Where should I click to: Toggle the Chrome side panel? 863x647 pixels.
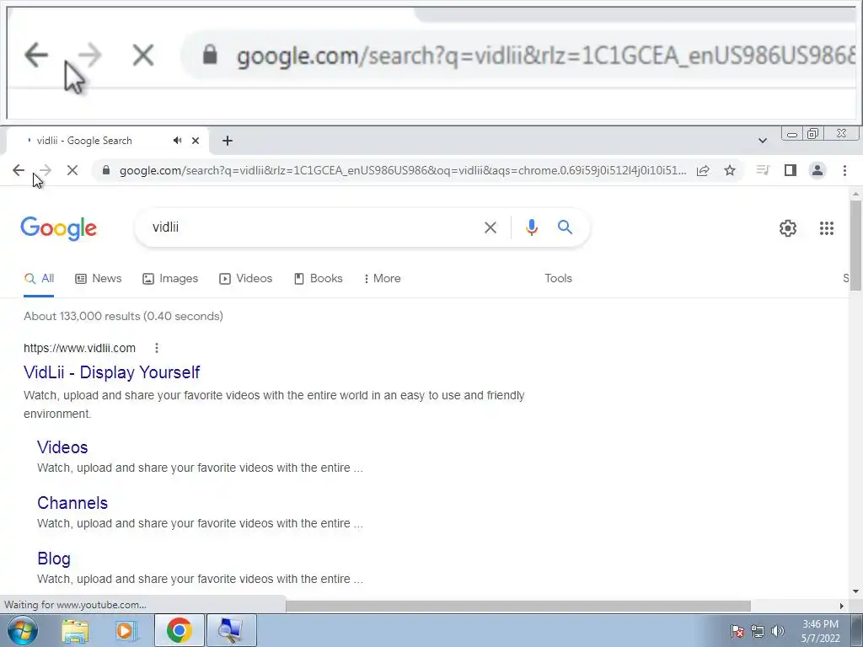point(791,170)
